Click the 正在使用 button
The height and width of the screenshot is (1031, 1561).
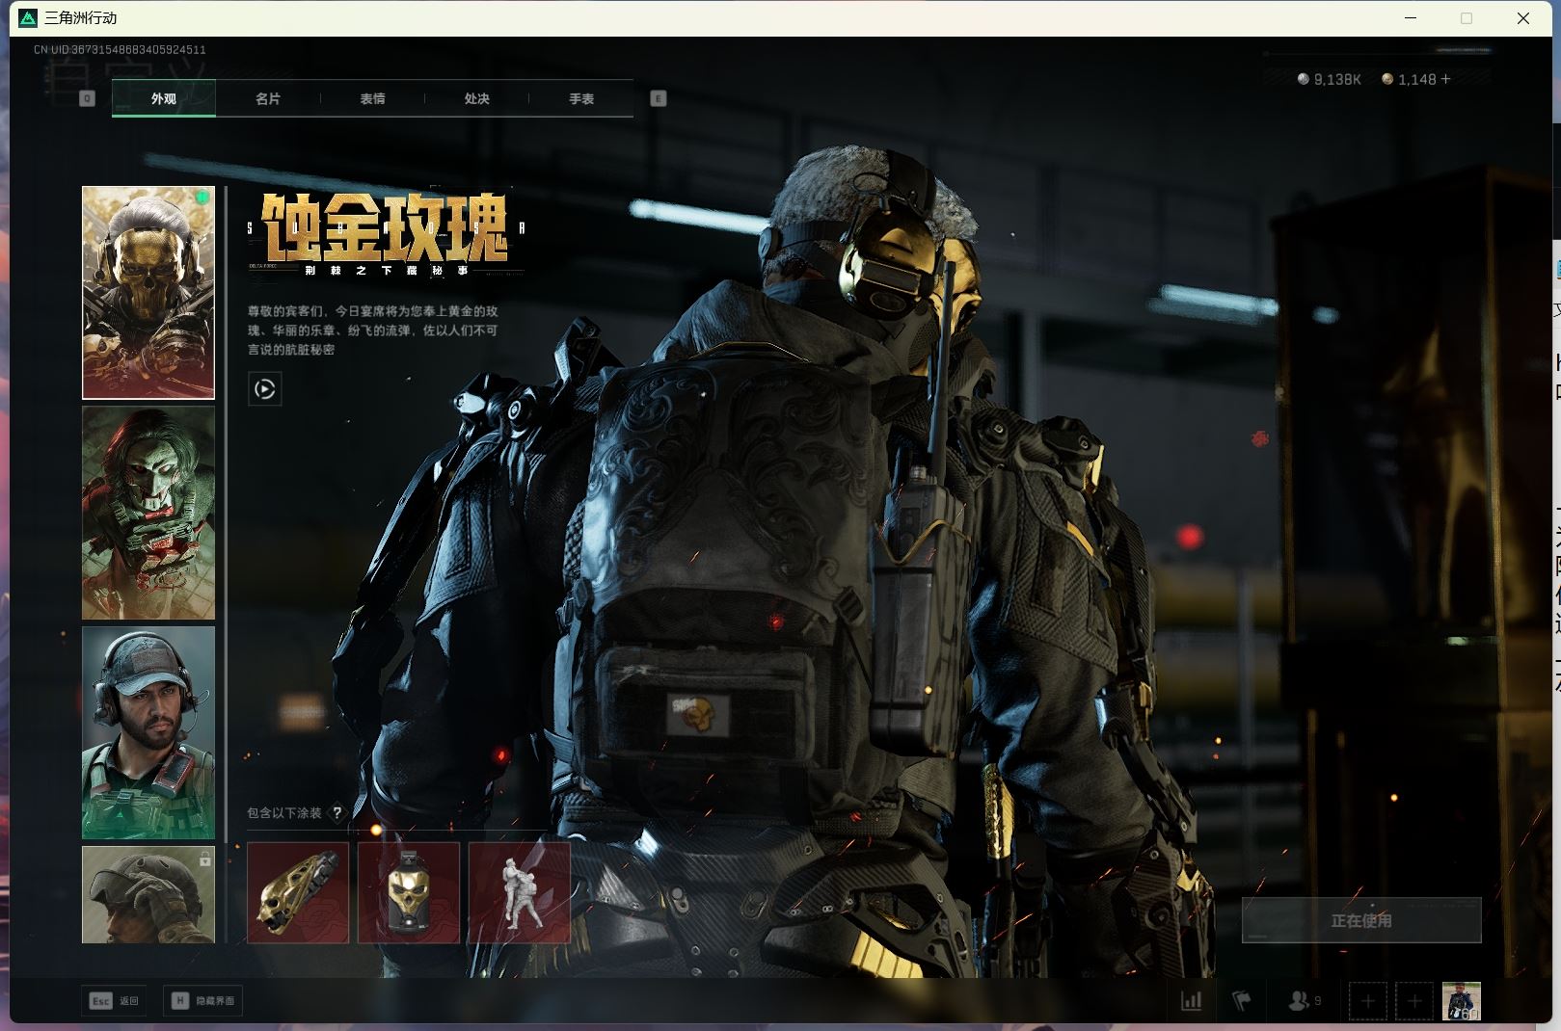1361,920
